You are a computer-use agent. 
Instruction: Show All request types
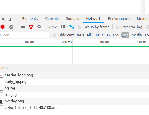(89, 35)
